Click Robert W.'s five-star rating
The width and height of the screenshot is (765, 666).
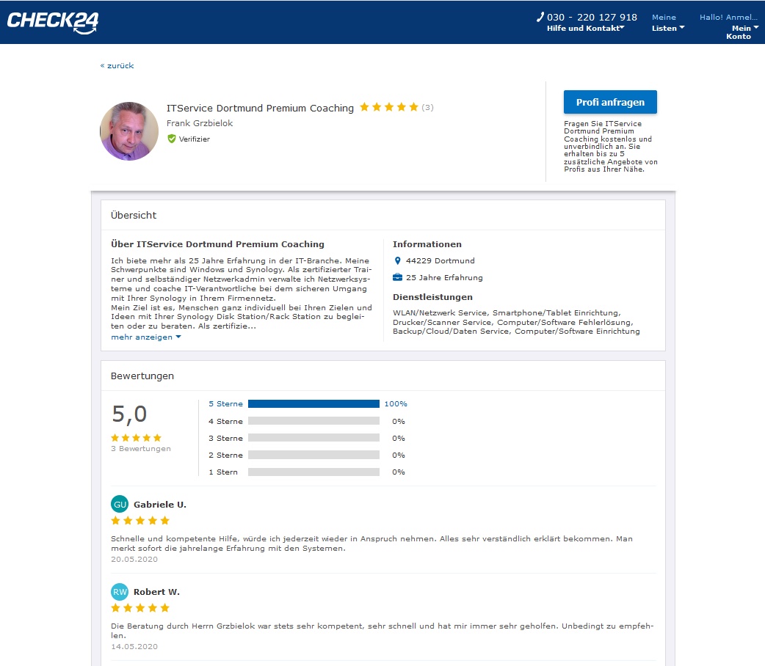coord(140,608)
